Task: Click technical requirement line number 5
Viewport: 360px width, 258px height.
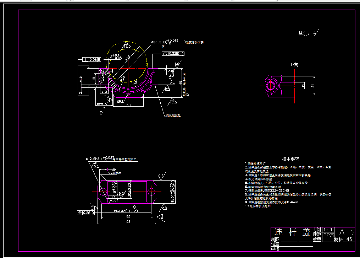Action: (x=276, y=183)
